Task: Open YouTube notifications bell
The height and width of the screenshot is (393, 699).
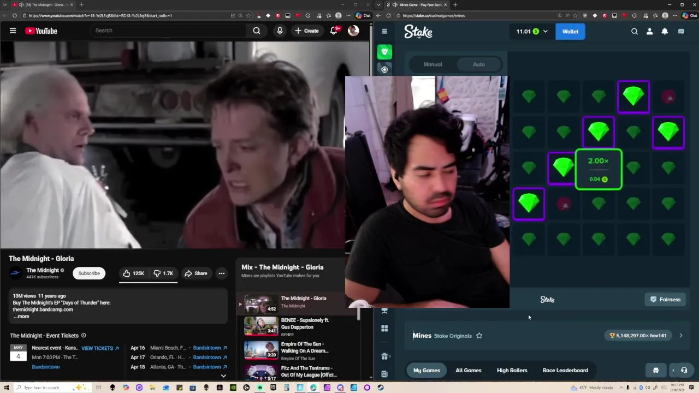Action: tap(334, 31)
